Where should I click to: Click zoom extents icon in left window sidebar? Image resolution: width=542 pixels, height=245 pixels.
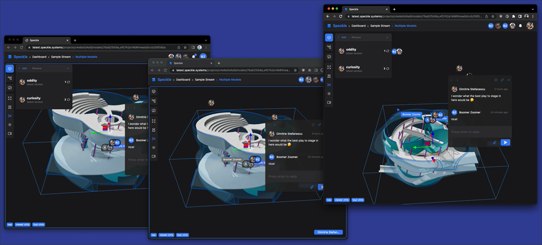10,98
